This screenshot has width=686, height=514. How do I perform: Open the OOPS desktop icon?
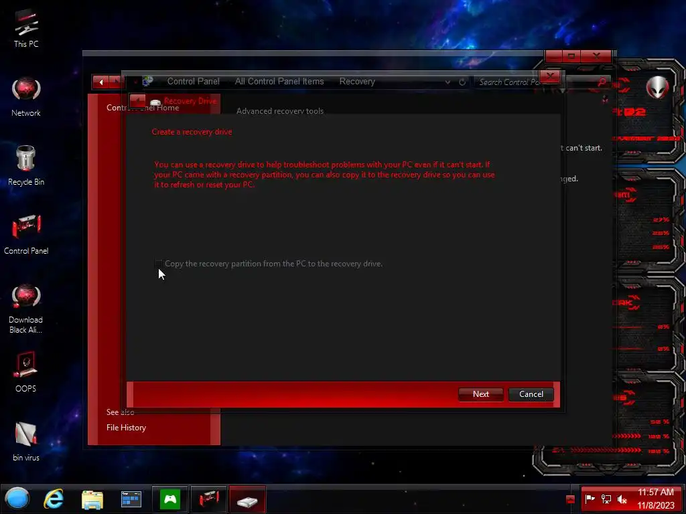(26, 372)
